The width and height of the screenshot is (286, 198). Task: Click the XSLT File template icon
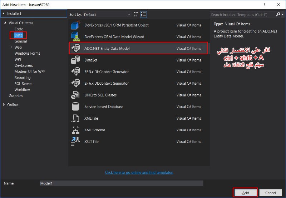click(x=75, y=142)
